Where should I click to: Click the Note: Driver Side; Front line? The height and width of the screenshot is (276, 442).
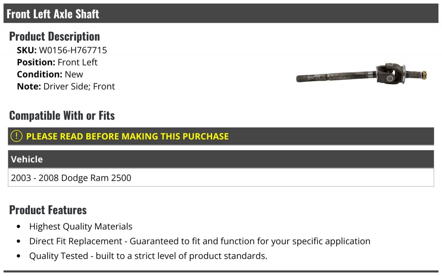[x=66, y=86]
